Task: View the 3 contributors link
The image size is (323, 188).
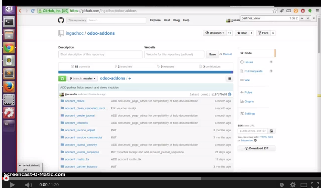Action: point(210,66)
